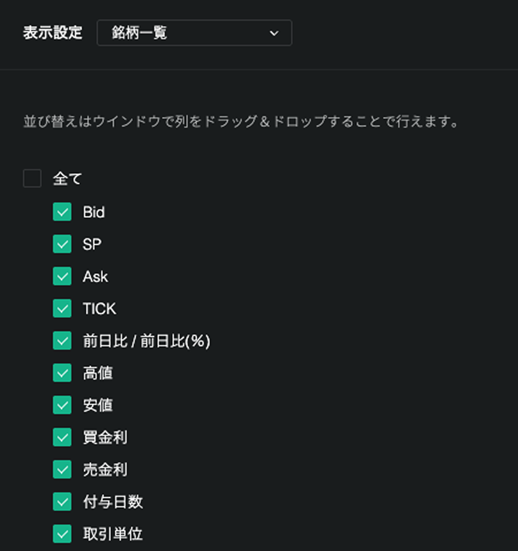Toggle the 前日比 / 前日比(%) checkbox
The width and height of the screenshot is (518, 551).
(x=62, y=341)
